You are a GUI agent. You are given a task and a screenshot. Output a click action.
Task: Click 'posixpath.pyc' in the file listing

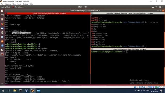tap(98, 44)
